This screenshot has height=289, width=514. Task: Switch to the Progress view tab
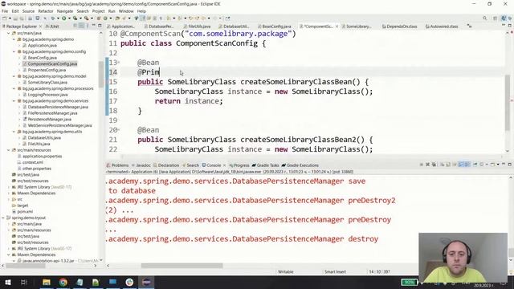239,165
